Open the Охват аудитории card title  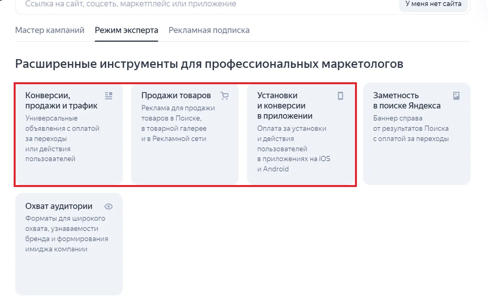tap(59, 206)
